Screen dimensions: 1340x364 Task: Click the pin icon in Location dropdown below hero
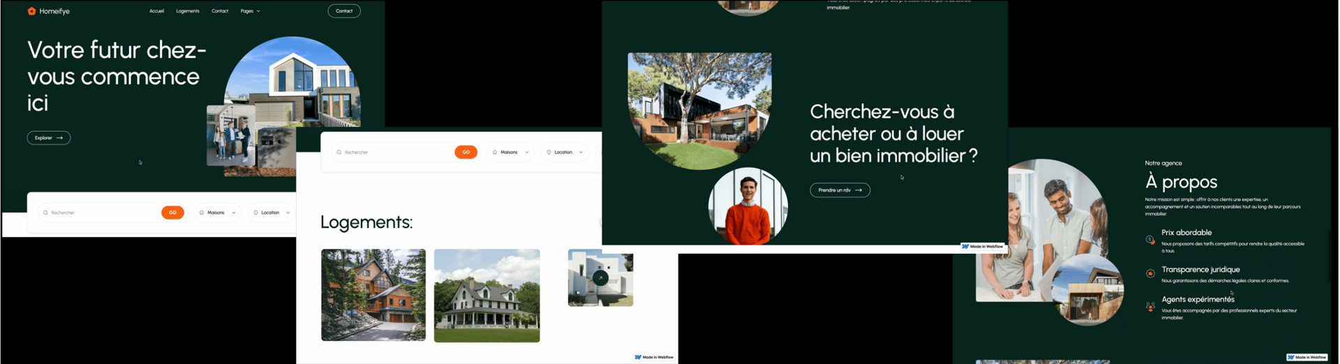(x=255, y=213)
